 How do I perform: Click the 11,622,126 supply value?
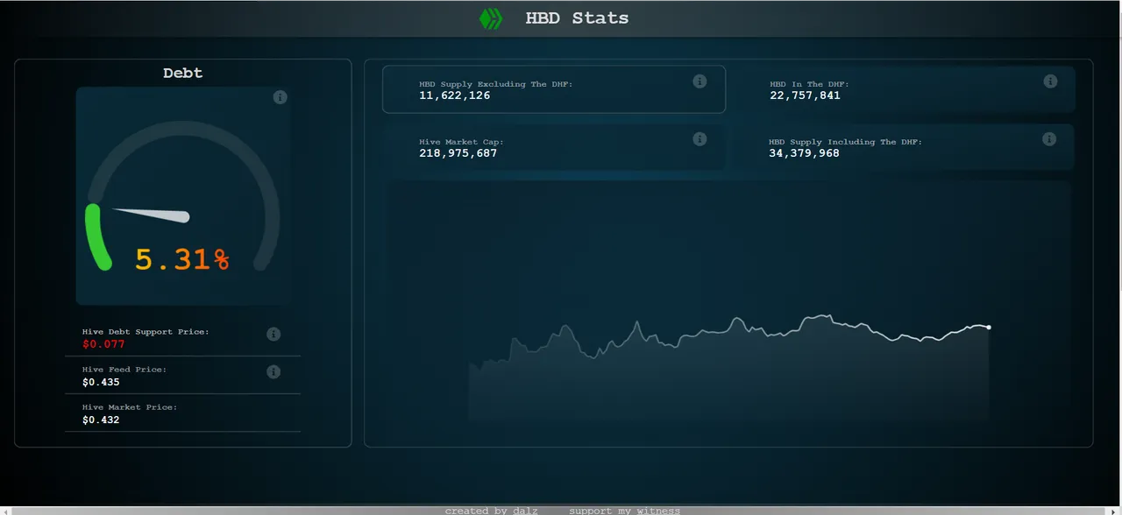point(455,95)
